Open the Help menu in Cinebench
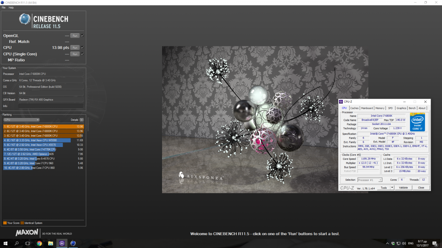 click(11, 7)
